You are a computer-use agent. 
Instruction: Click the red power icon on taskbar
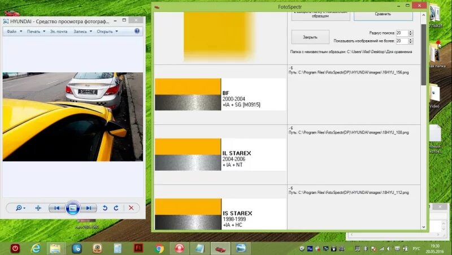pyautogui.click(x=15, y=248)
